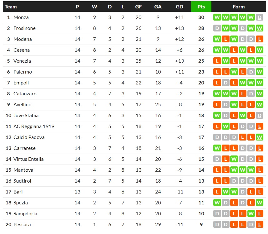This screenshot has height=234, width=268.
Task: Click Monza's points value of 30
Action: [x=201, y=17]
